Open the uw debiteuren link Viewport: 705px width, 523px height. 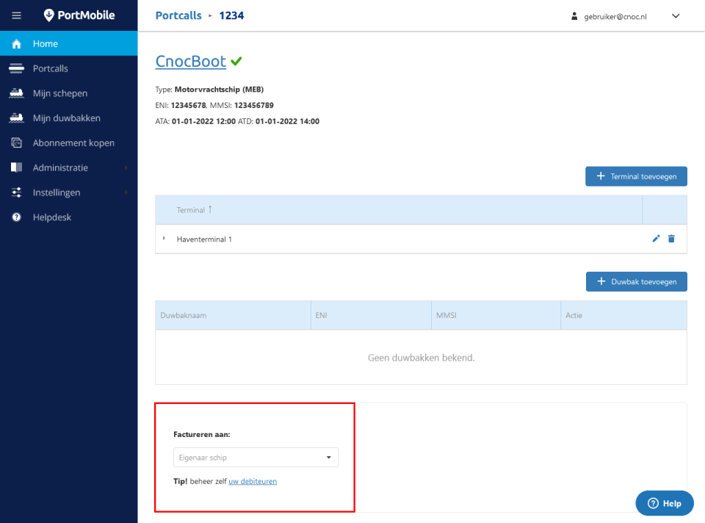point(253,482)
